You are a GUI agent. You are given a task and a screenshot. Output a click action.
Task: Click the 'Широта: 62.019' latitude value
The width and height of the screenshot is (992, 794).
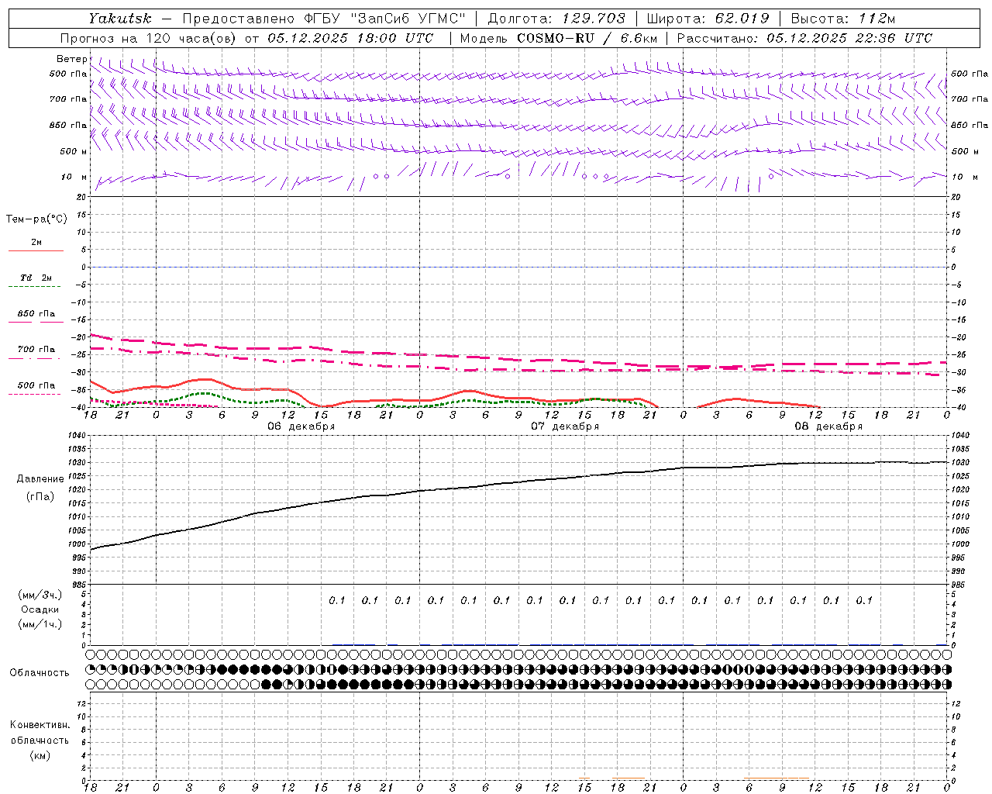[708, 19]
